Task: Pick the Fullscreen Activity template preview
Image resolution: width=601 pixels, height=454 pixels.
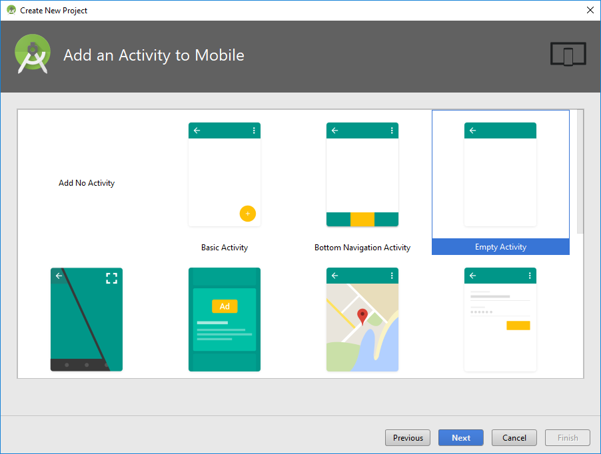Action: (x=87, y=320)
